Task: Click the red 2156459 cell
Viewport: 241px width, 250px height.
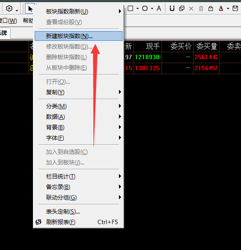Action: click(x=206, y=68)
